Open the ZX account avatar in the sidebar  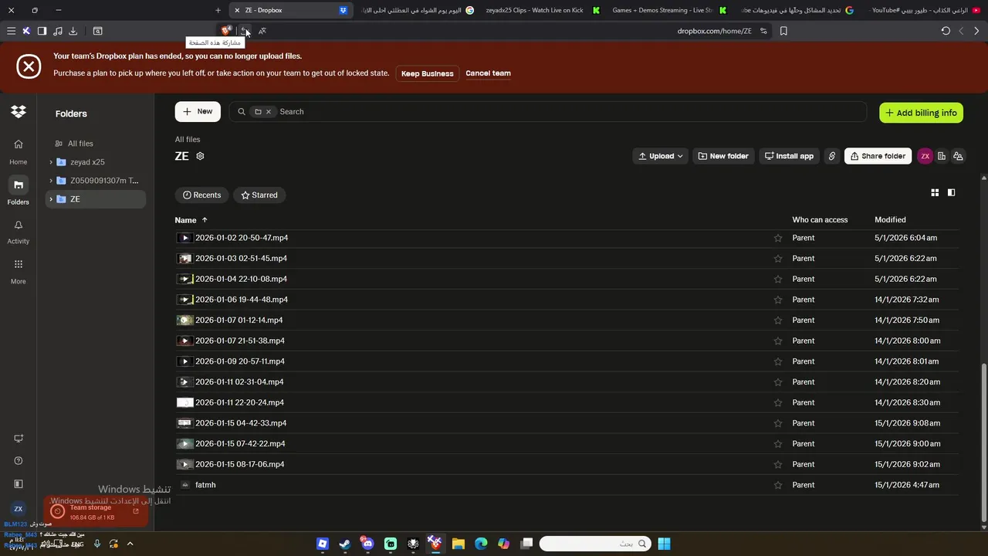click(19, 509)
